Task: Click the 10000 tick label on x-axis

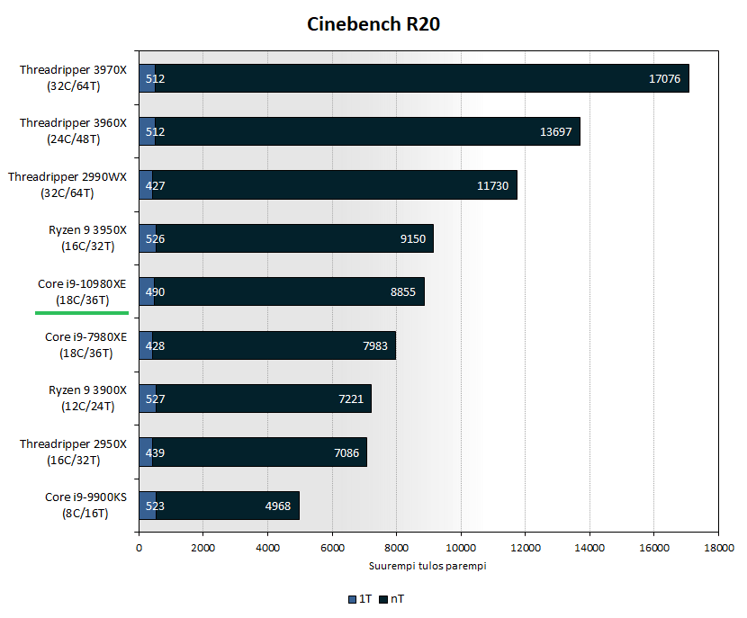Action: (x=460, y=547)
